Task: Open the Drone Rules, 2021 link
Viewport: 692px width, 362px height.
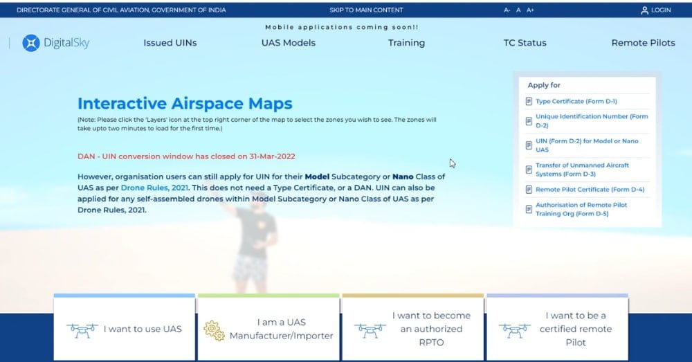Action: pos(154,188)
